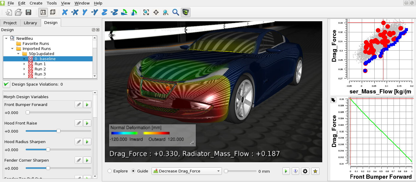Add to favorites with the star button
The width and height of the screenshot is (416, 182).
click(315, 171)
